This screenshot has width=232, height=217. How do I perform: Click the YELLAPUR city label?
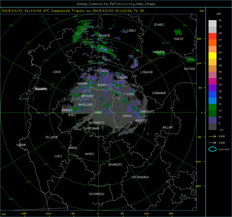tap(51, 137)
